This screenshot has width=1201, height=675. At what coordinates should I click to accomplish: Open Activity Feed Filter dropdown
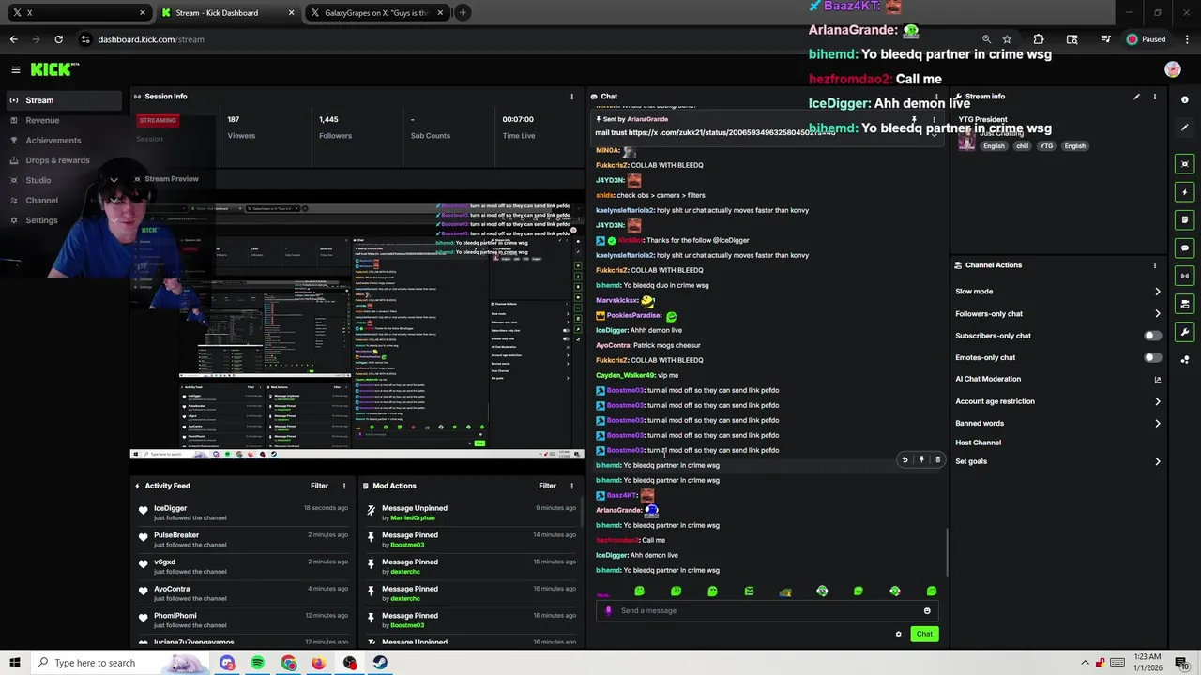319,486
